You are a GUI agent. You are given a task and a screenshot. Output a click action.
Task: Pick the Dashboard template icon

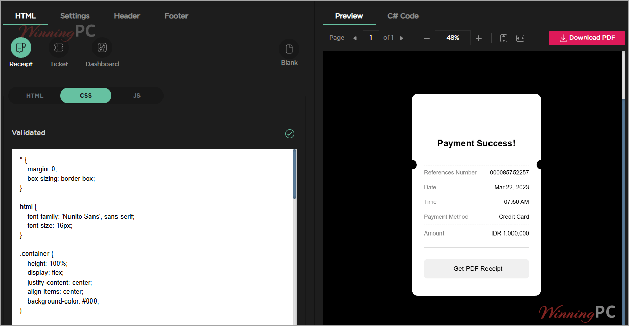click(x=102, y=48)
